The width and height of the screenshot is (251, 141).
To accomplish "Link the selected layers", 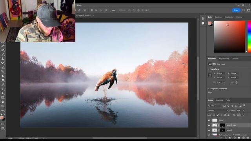I will coord(221,137).
